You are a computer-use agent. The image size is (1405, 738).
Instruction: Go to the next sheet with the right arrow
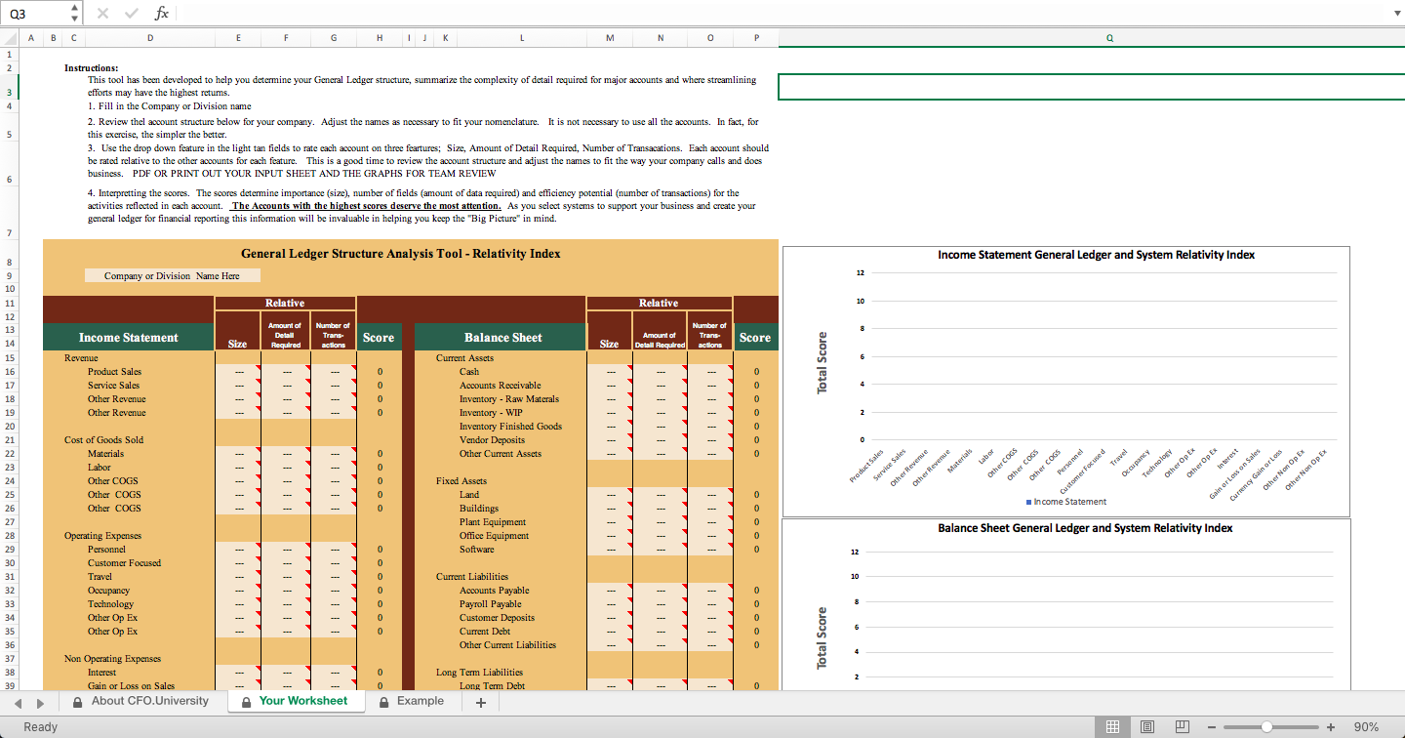[40, 702]
